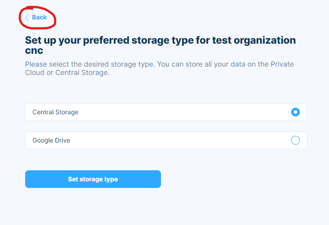
Task: Click the middle of the Google Drive card
Action: click(x=166, y=140)
